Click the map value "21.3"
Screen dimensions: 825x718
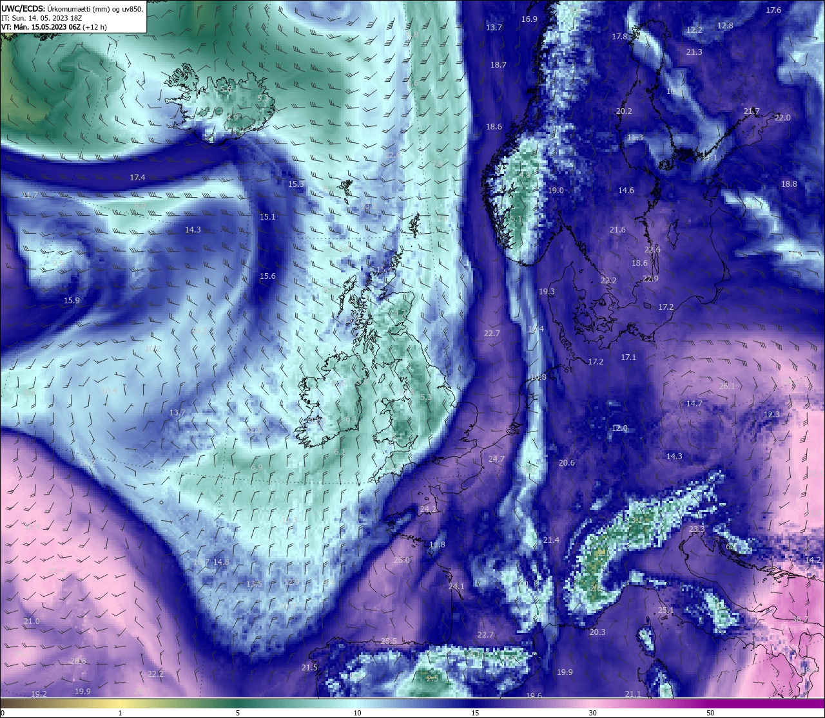pos(694,52)
